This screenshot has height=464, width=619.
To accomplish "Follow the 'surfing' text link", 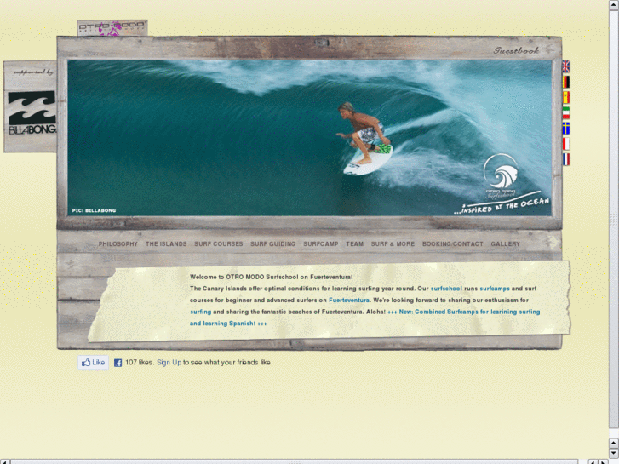I will click(x=201, y=312).
